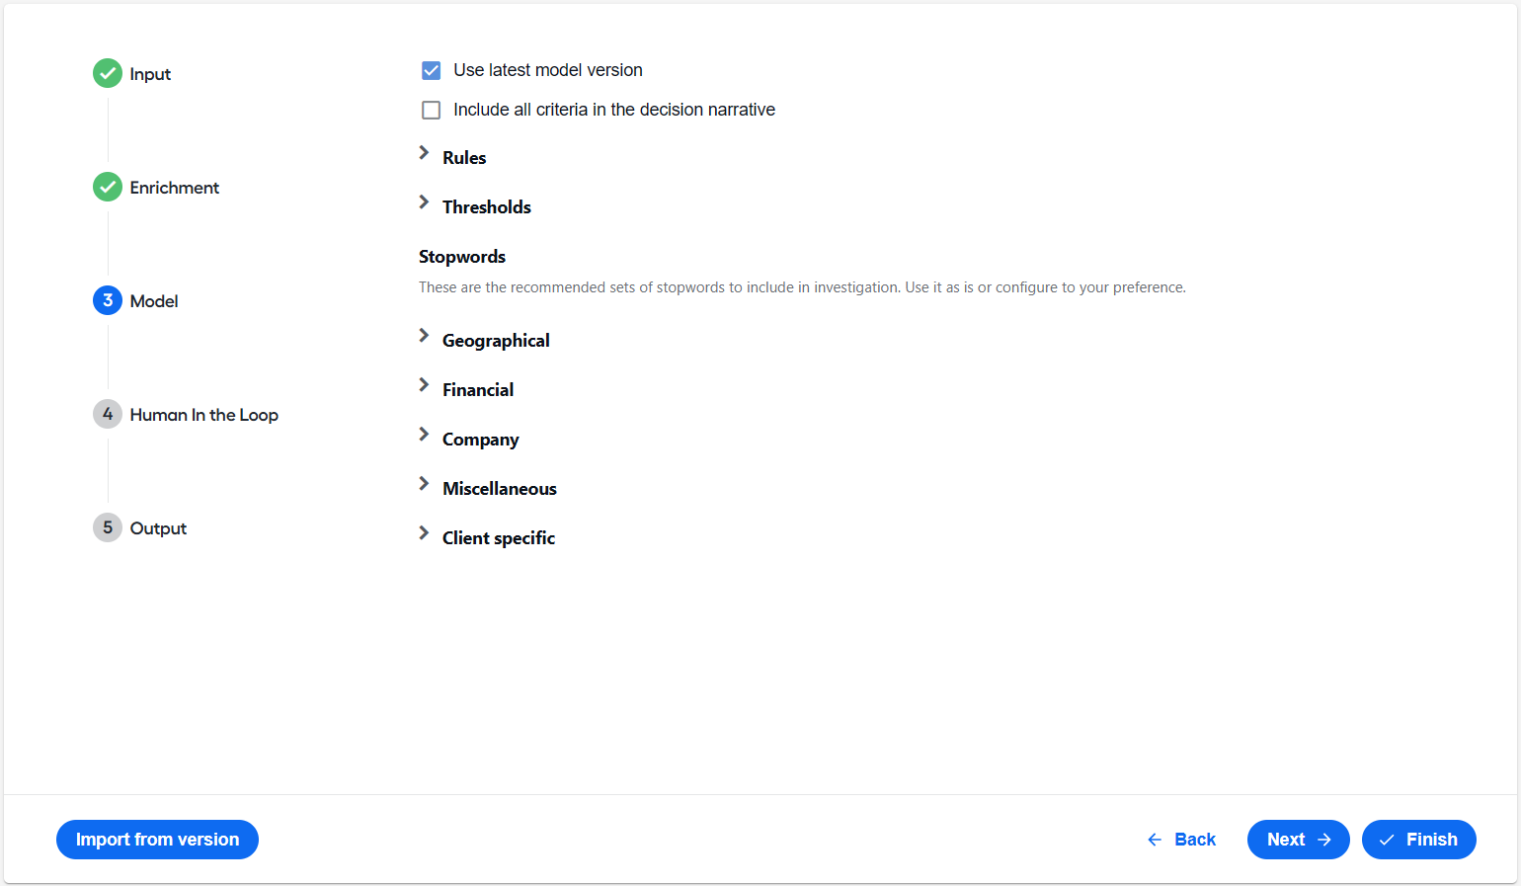Click the right arrow icon in Next button
The width and height of the screenshot is (1521, 886).
point(1324,840)
